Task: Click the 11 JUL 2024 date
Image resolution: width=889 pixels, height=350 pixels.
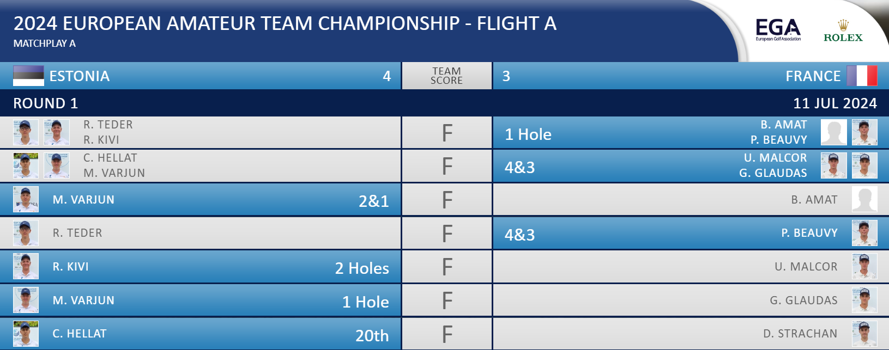Action: click(x=835, y=103)
